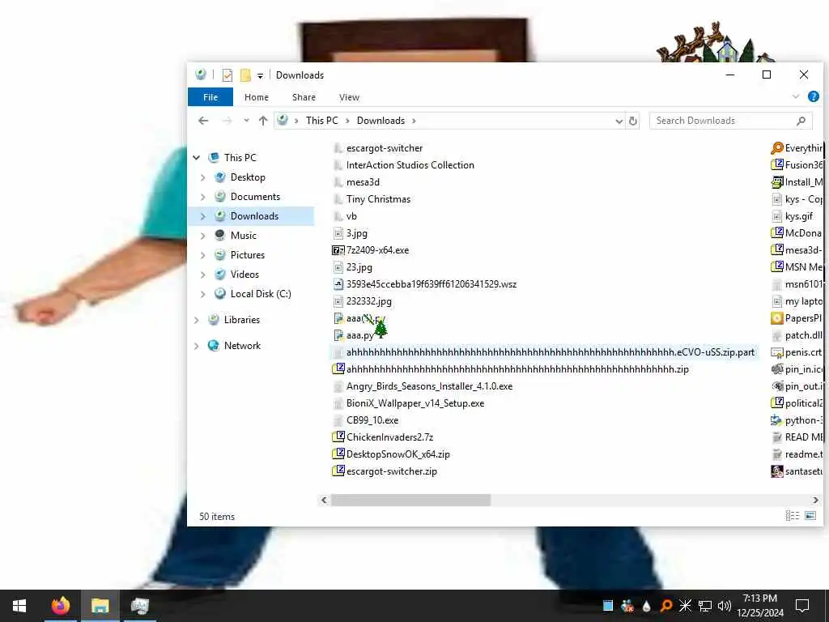This screenshot has height=622, width=829.
Task: Select BioniX_Wallpaper_v14_Setup.exe
Action: coord(415,403)
